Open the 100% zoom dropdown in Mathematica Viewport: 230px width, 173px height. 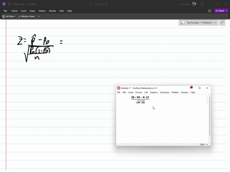[204, 145]
